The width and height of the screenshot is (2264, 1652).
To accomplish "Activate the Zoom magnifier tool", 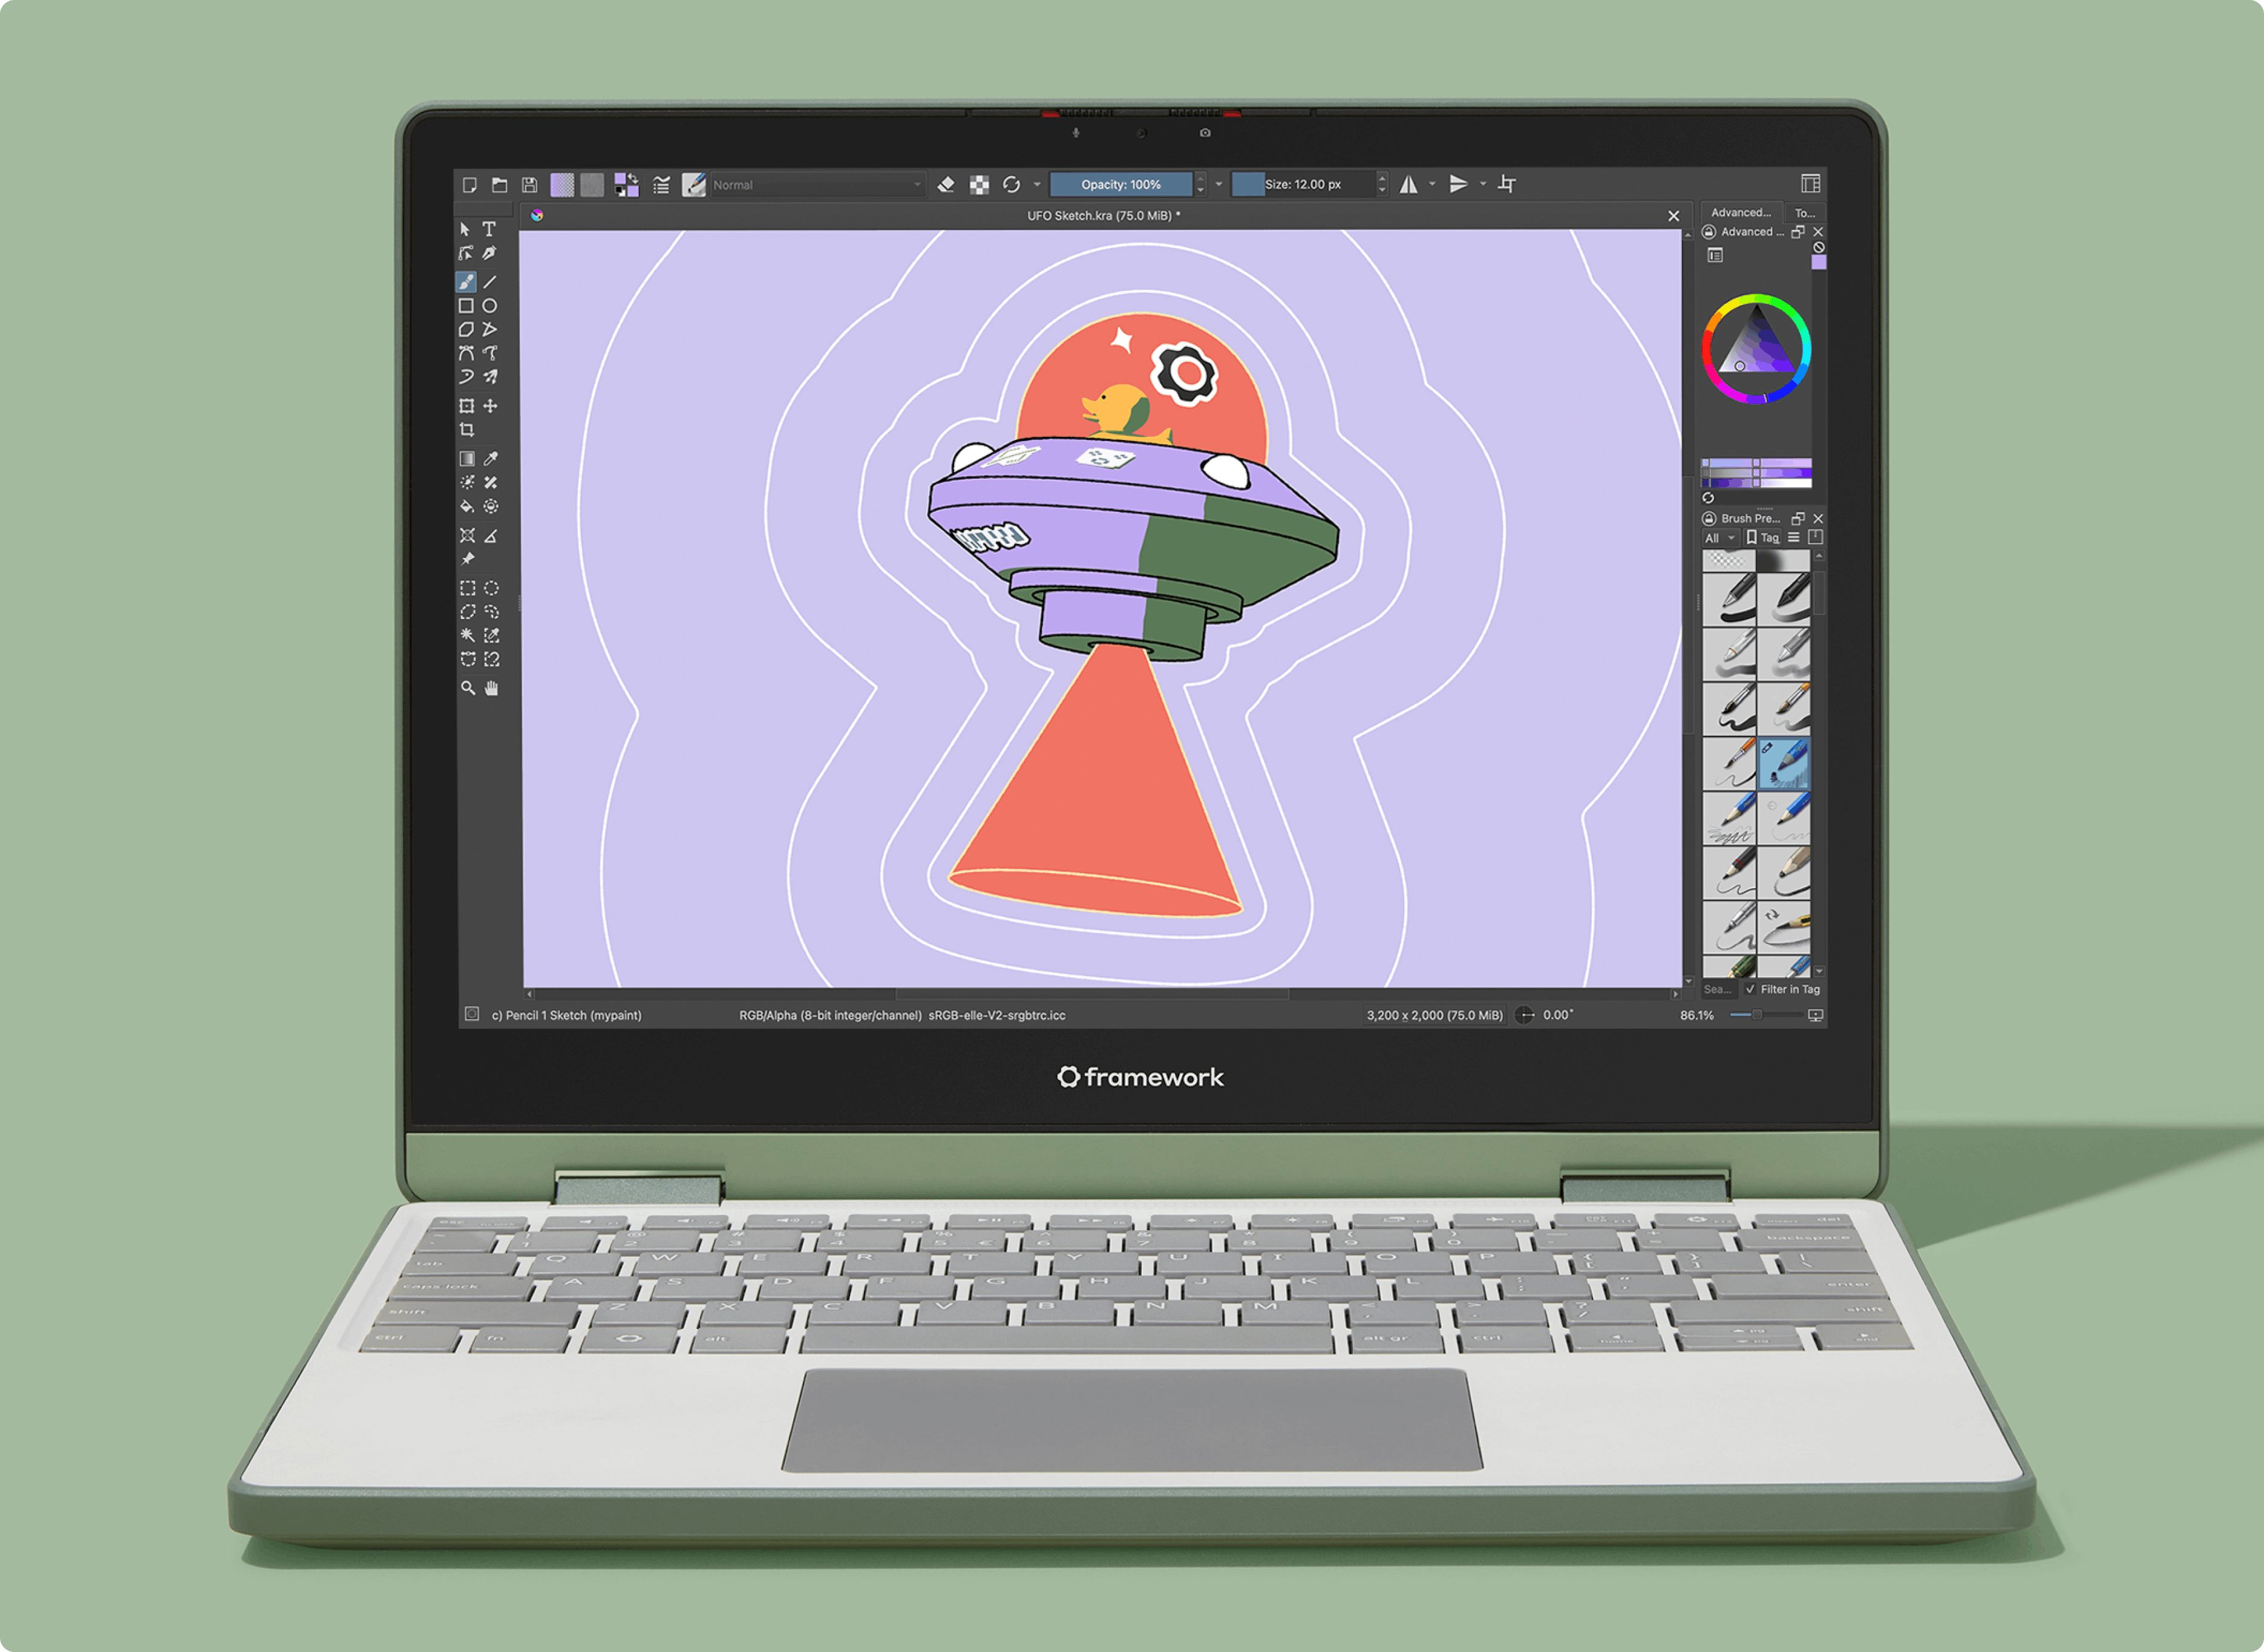I will (467, 688).
